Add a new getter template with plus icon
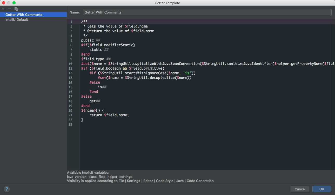The height and width of the screenshot is (195, 335). (3, 9)
